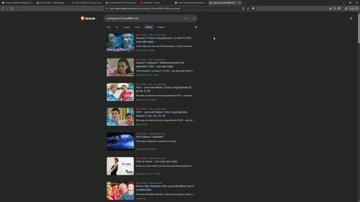The width and height of the screenshot is (360, 202).
Task: Open the Live extension icon in toolbar
Action: 330,8
